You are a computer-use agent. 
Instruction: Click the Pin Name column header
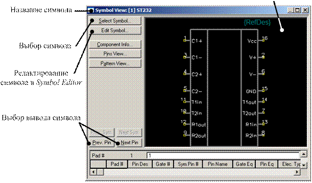pos(218,164)
